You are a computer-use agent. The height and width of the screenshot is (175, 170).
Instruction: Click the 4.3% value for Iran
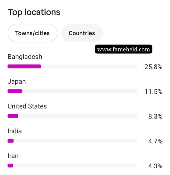155,166
